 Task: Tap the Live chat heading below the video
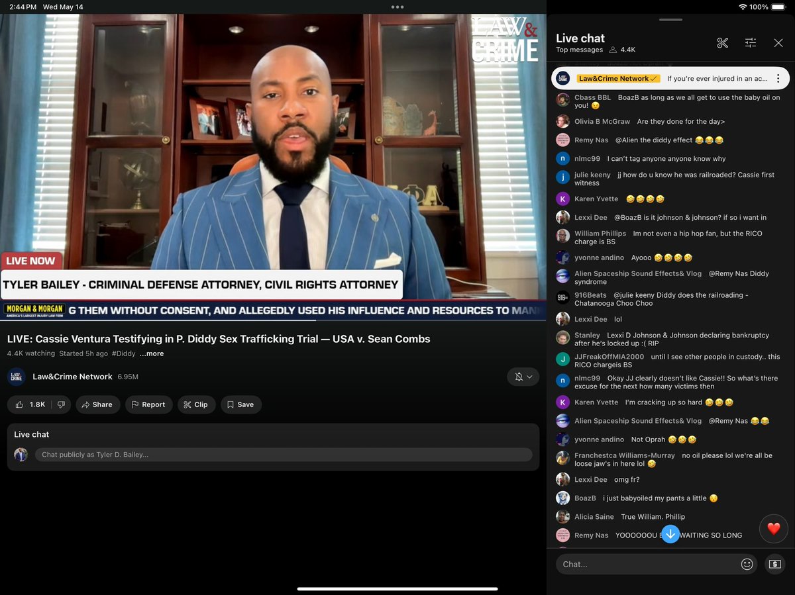point(32,434)
